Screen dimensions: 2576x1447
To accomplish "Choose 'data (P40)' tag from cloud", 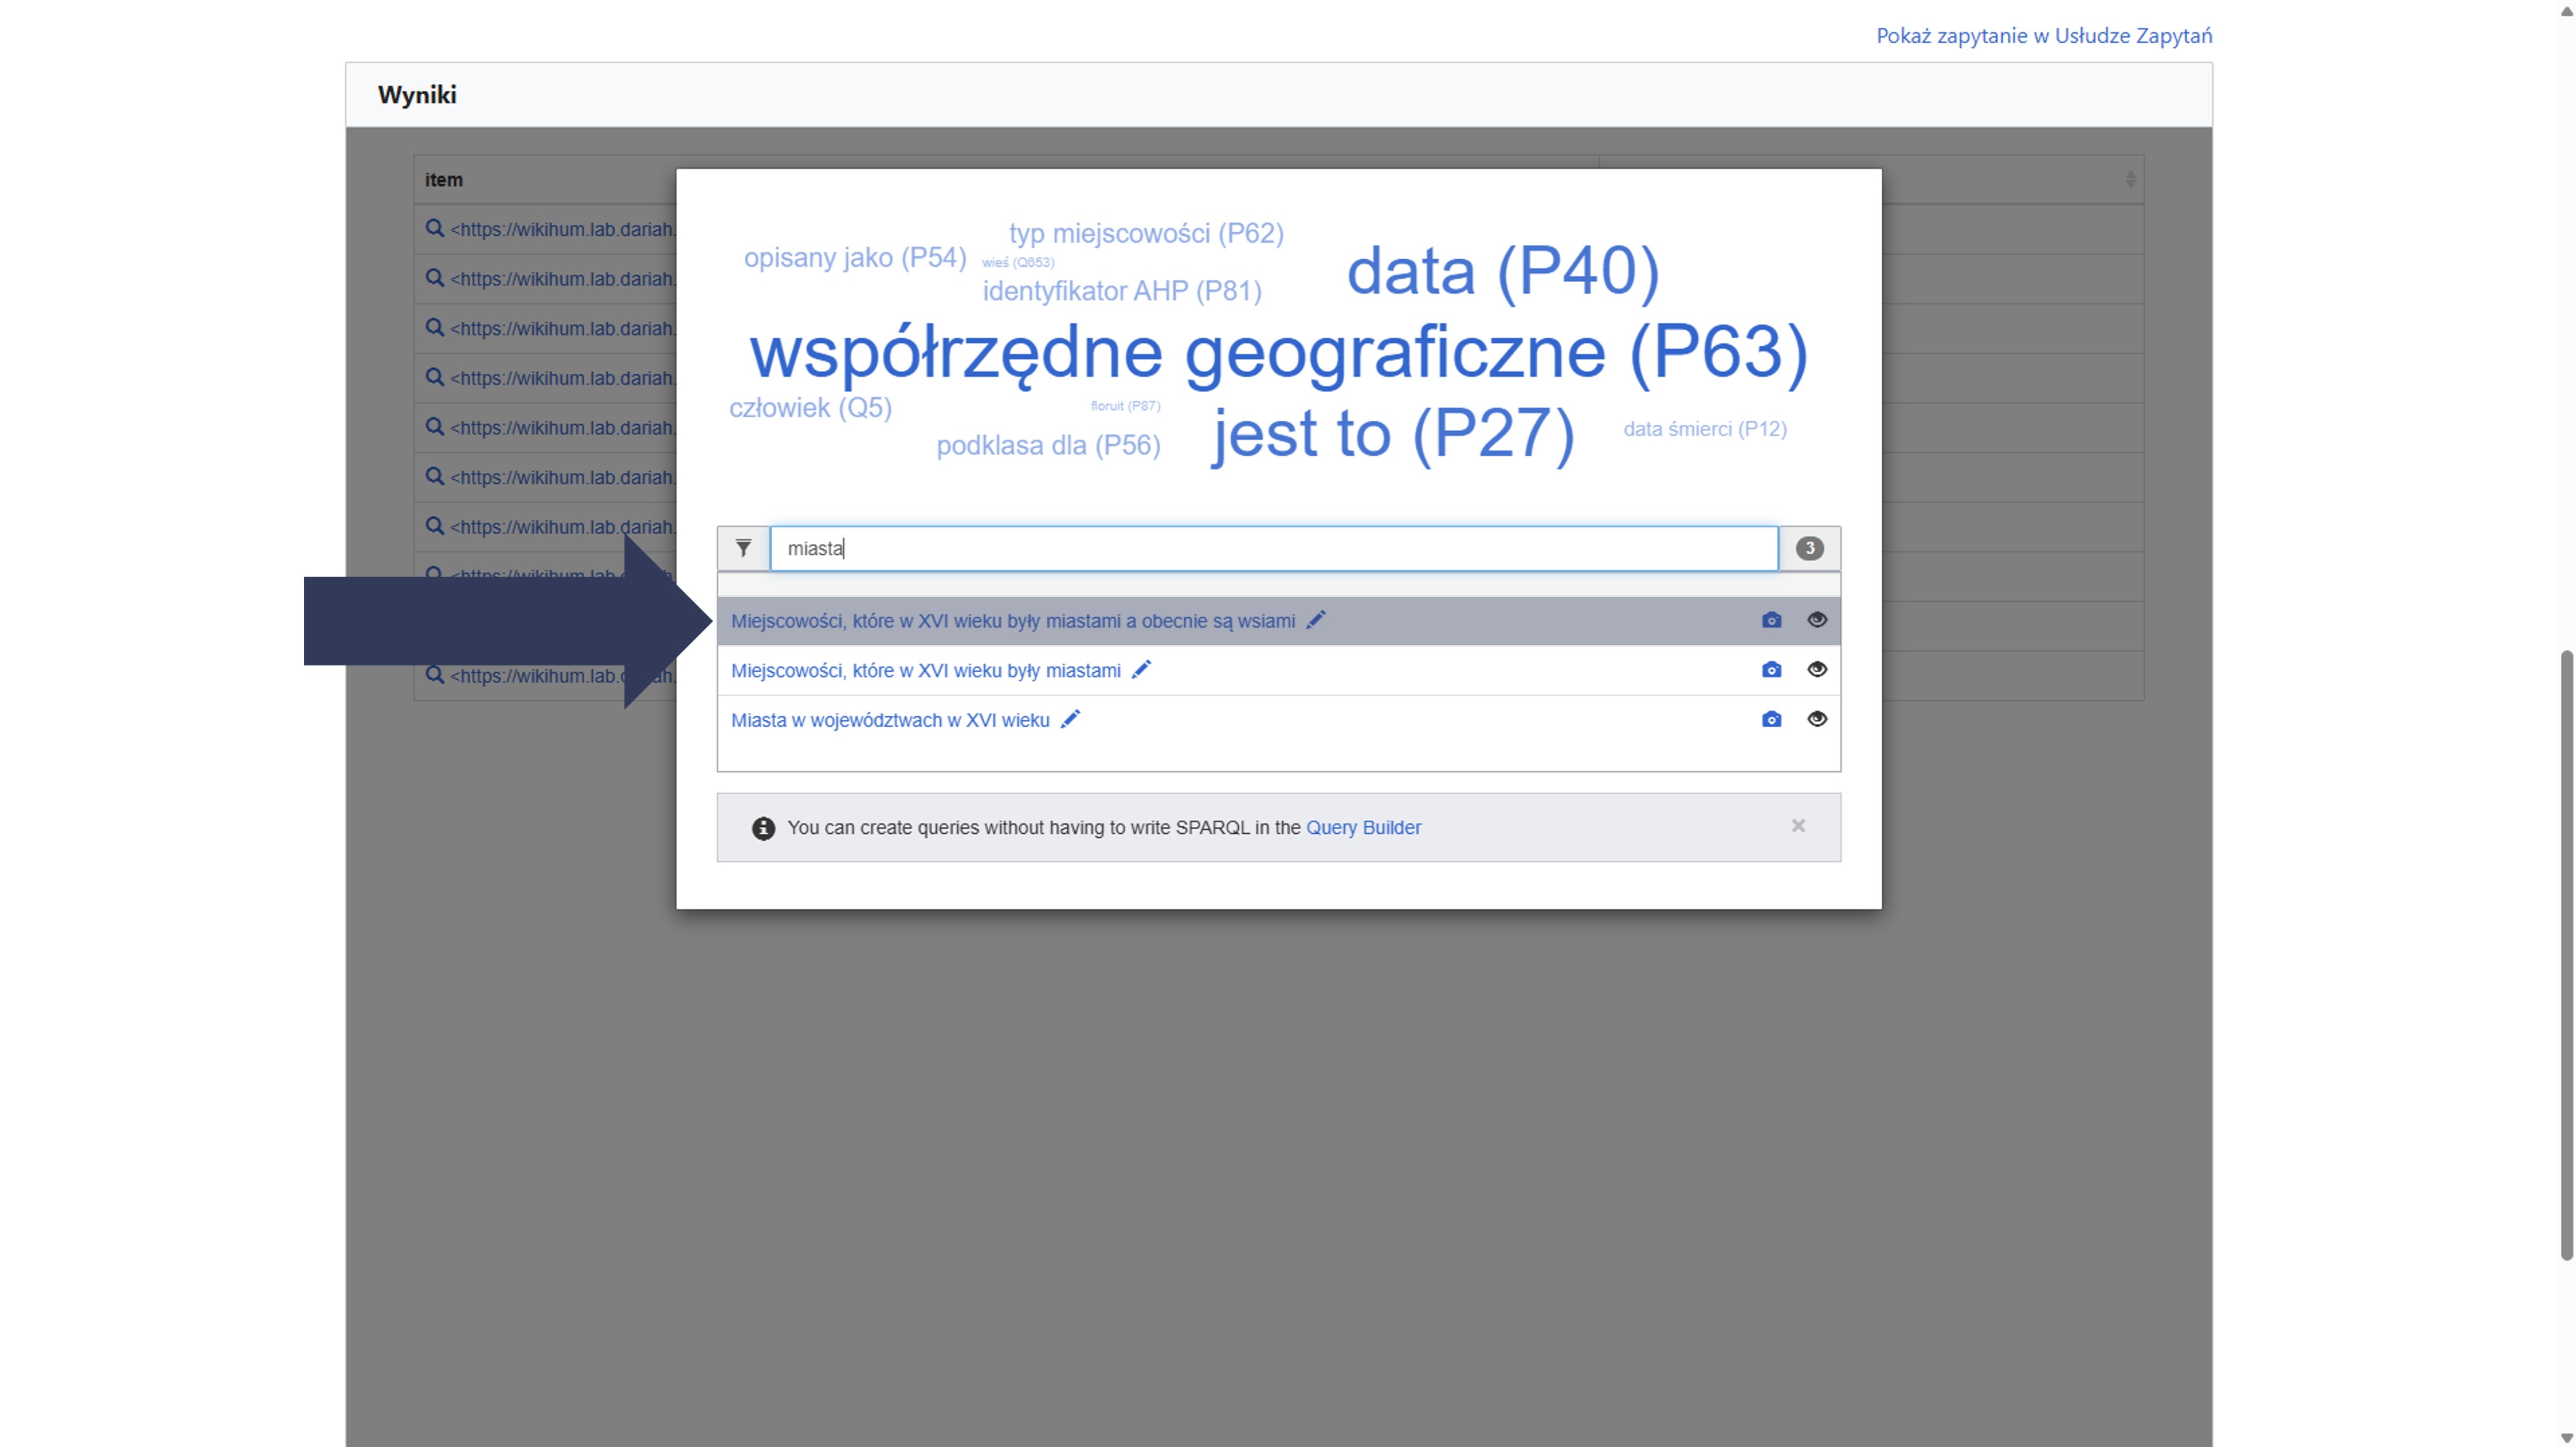I will click(x=1502, y=271).
